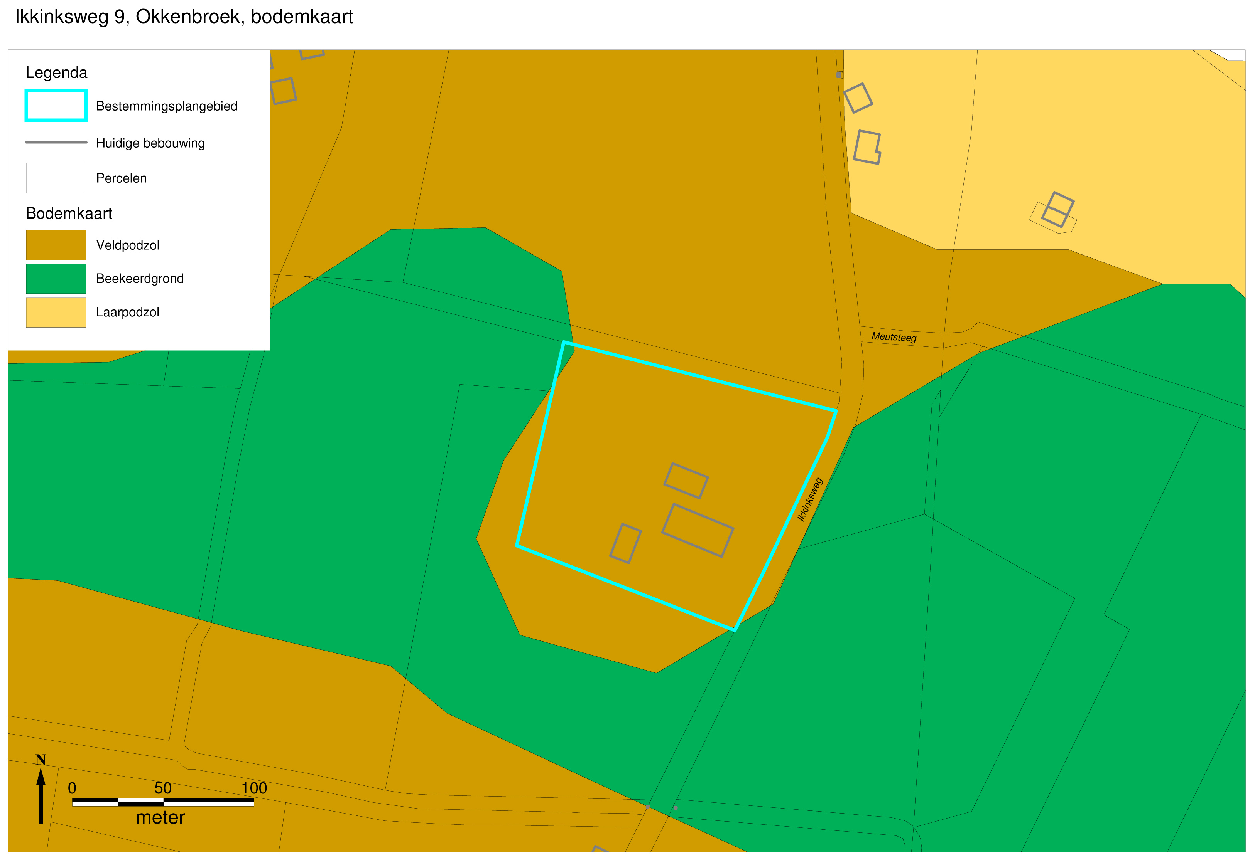The height and width of the screenshot is (859, 1250).
Task: Click the 'Meutsteeg' street label
Action: (x=894, y=338)
